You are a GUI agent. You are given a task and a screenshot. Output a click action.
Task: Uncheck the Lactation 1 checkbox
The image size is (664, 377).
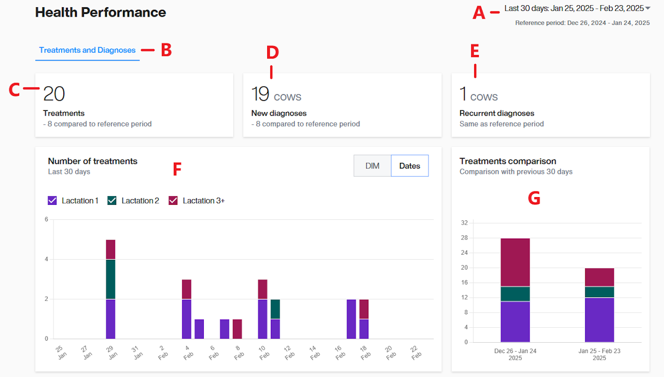(52, 201)
